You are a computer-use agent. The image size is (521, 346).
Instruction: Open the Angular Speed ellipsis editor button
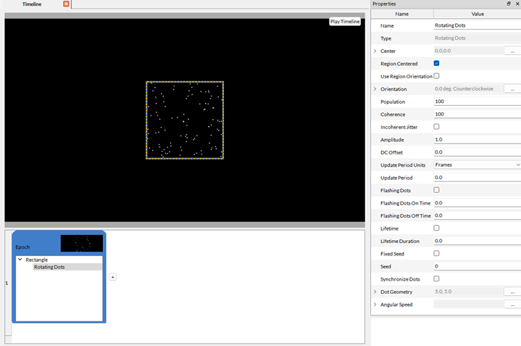tap(512, 305)
